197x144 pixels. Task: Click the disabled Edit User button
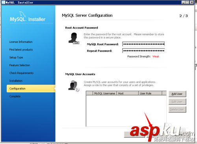click(x=177, y=102)
